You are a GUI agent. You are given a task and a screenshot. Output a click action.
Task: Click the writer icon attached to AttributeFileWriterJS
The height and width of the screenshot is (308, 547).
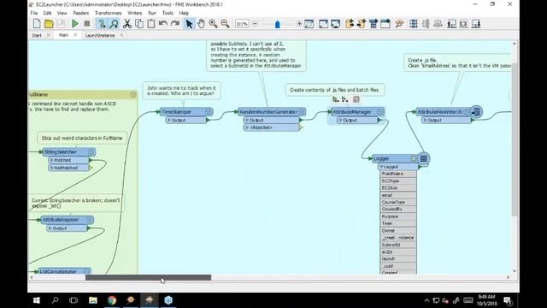pos(476,112)
